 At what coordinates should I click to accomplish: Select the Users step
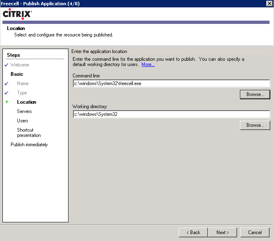click(x=23, y=121)
